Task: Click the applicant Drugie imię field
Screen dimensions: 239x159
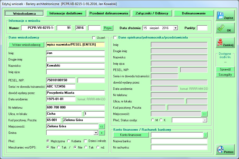Action: coord(75,59)
